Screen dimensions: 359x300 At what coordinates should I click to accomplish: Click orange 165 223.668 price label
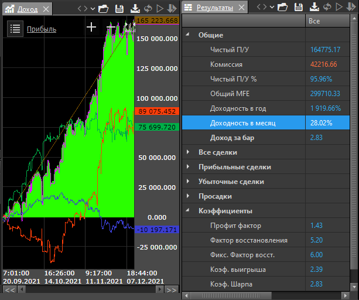pyautogui.click(x=157, y=21)
